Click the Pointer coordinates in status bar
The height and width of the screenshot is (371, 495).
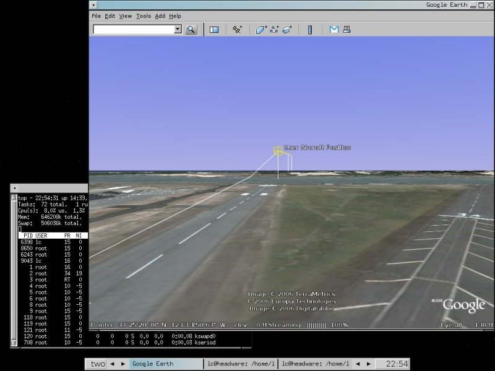pyautogui.click(x=158, y=325)
